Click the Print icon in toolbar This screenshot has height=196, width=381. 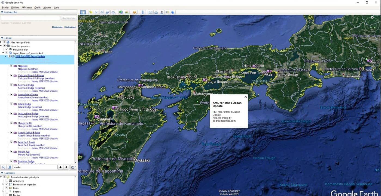point(156,12)
